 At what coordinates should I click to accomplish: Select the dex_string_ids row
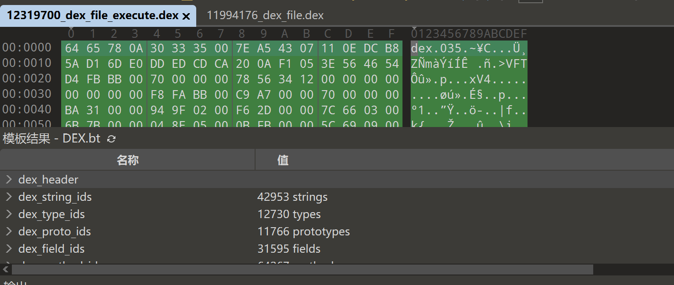tap(337, 197)
